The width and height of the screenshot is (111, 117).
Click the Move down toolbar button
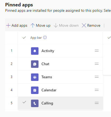coord(66,25)
